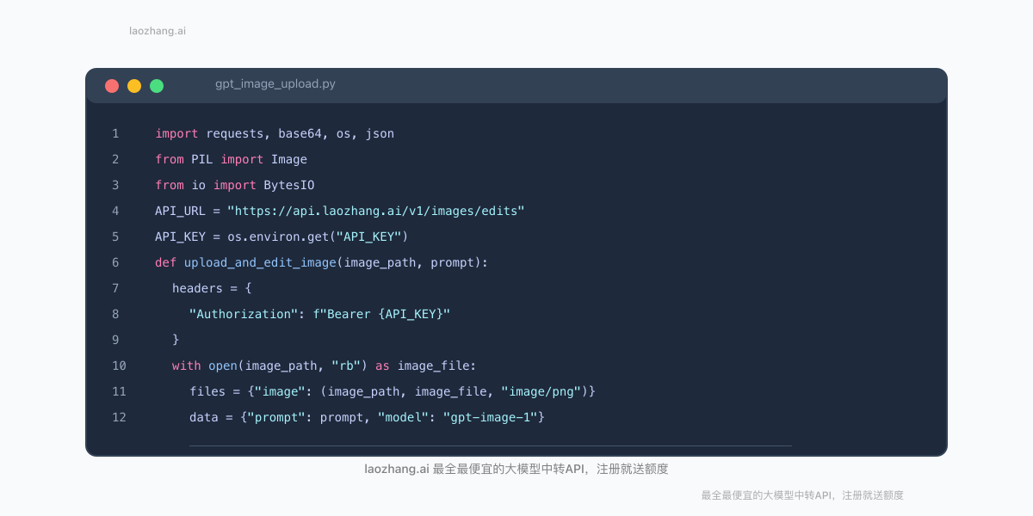The image size is (1033, 516).
Task: Click the upload_and_edit_image function name
Action: click(x=260, y=262)
